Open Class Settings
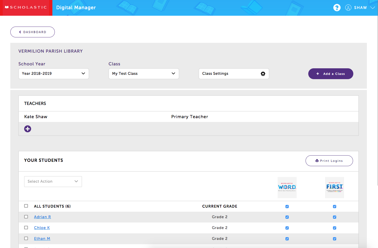This screenshot has height=248, width=378. (234, 74)
